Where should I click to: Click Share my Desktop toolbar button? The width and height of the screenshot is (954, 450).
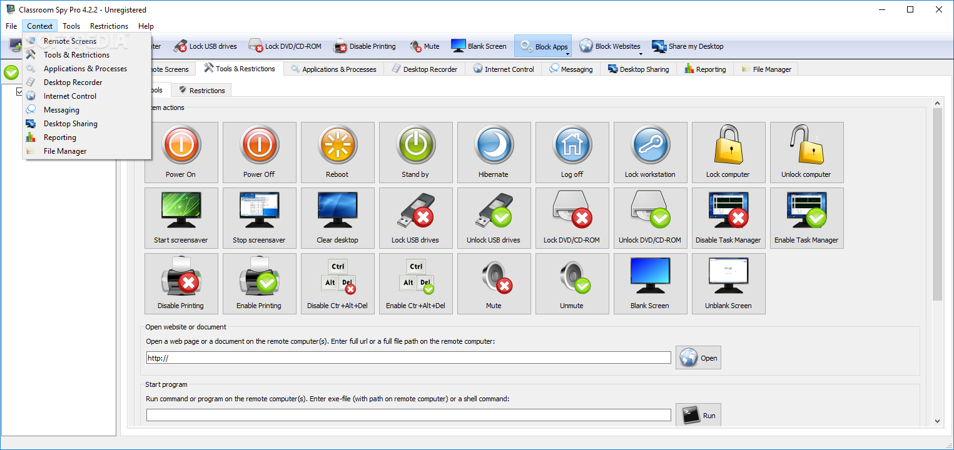click(x=688, y=46)
